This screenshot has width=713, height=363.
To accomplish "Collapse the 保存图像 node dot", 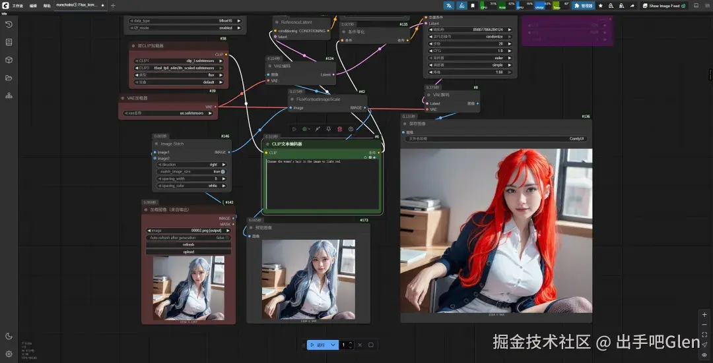I will 405,123.
